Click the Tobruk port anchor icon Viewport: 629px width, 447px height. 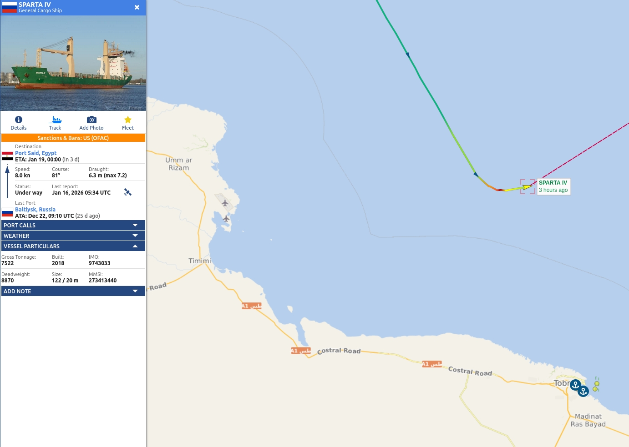(575, 385)
